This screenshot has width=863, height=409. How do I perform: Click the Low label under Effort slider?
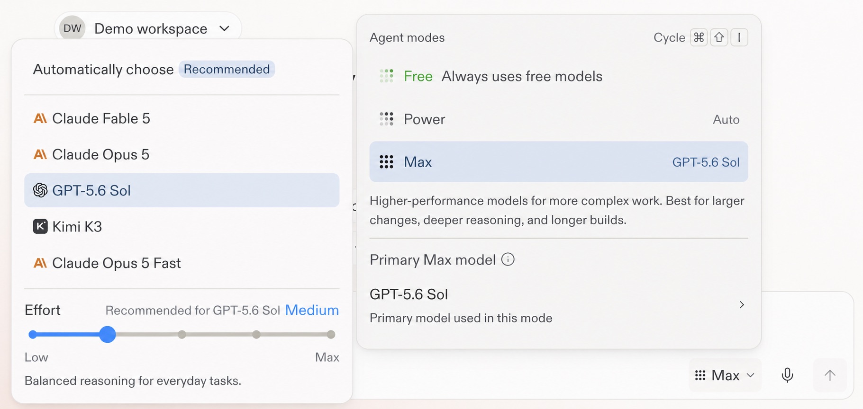coord(36,357)
